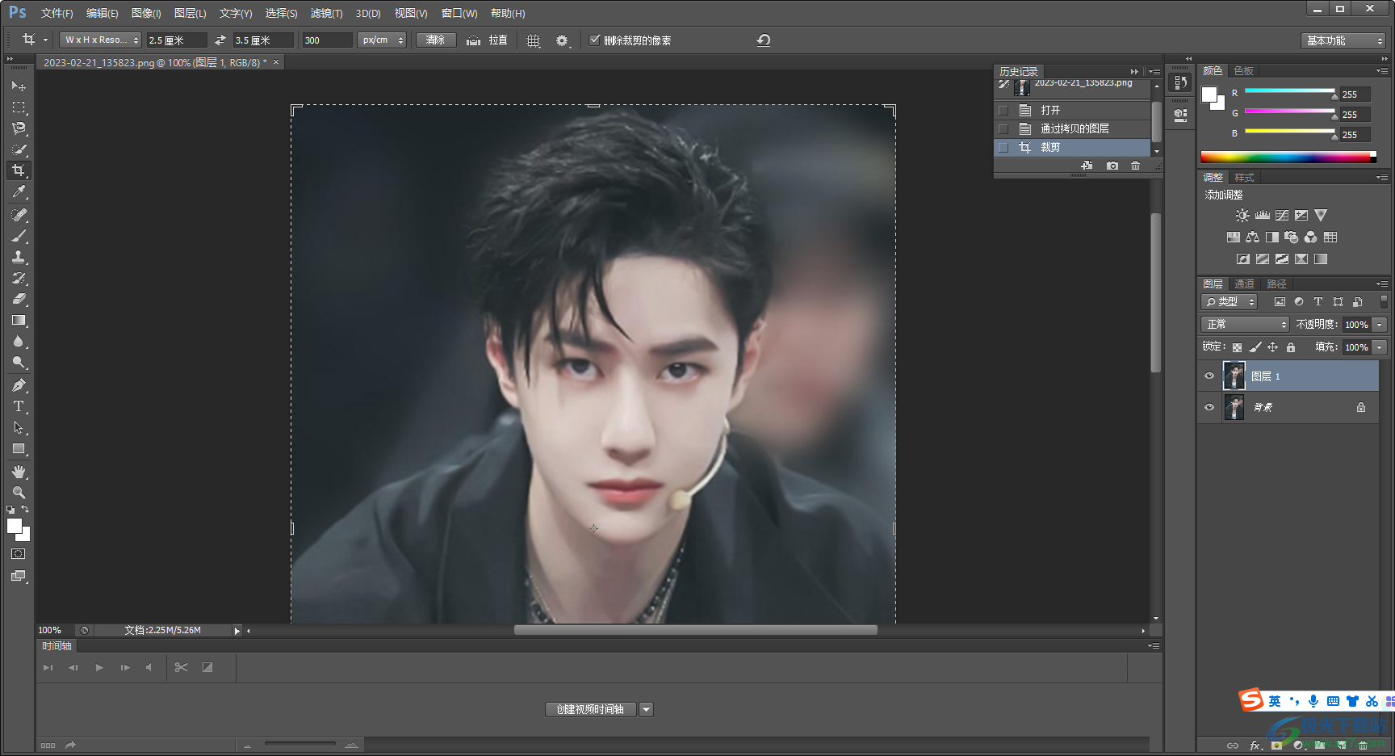Add a Levels adjustment layer

coord(1263,216)
